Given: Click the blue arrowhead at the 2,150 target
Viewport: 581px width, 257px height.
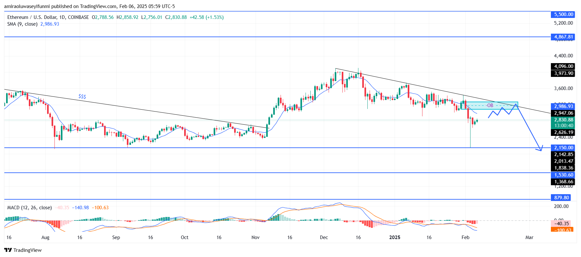Looking at the screenshot, I should pos(541,149).
